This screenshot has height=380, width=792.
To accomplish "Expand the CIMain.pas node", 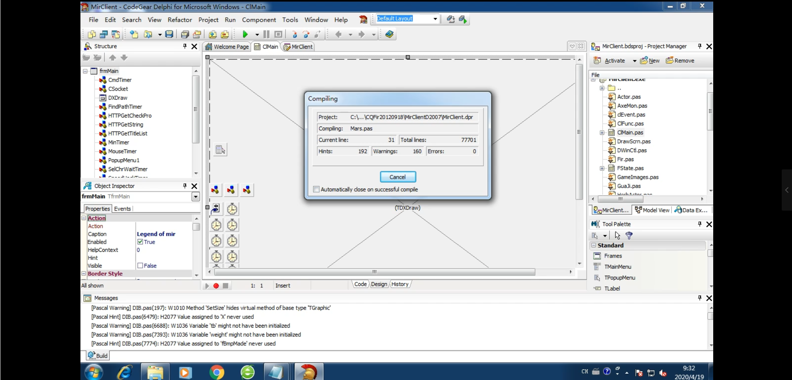I will coord(602,133).
